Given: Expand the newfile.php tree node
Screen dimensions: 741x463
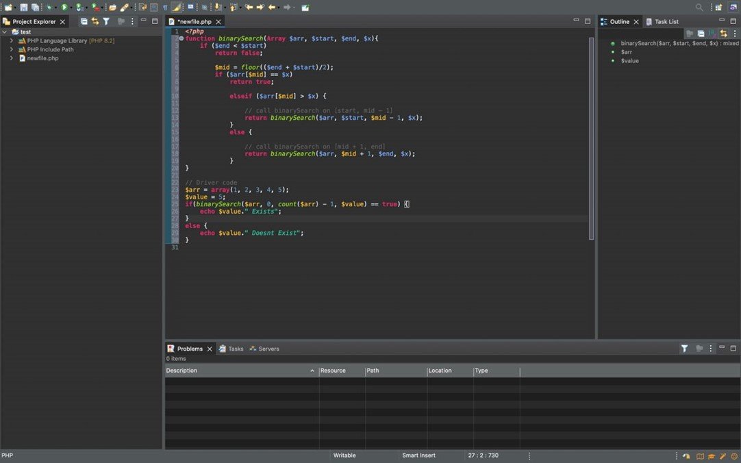Looking at the screenshot, I should click(12, 58).
